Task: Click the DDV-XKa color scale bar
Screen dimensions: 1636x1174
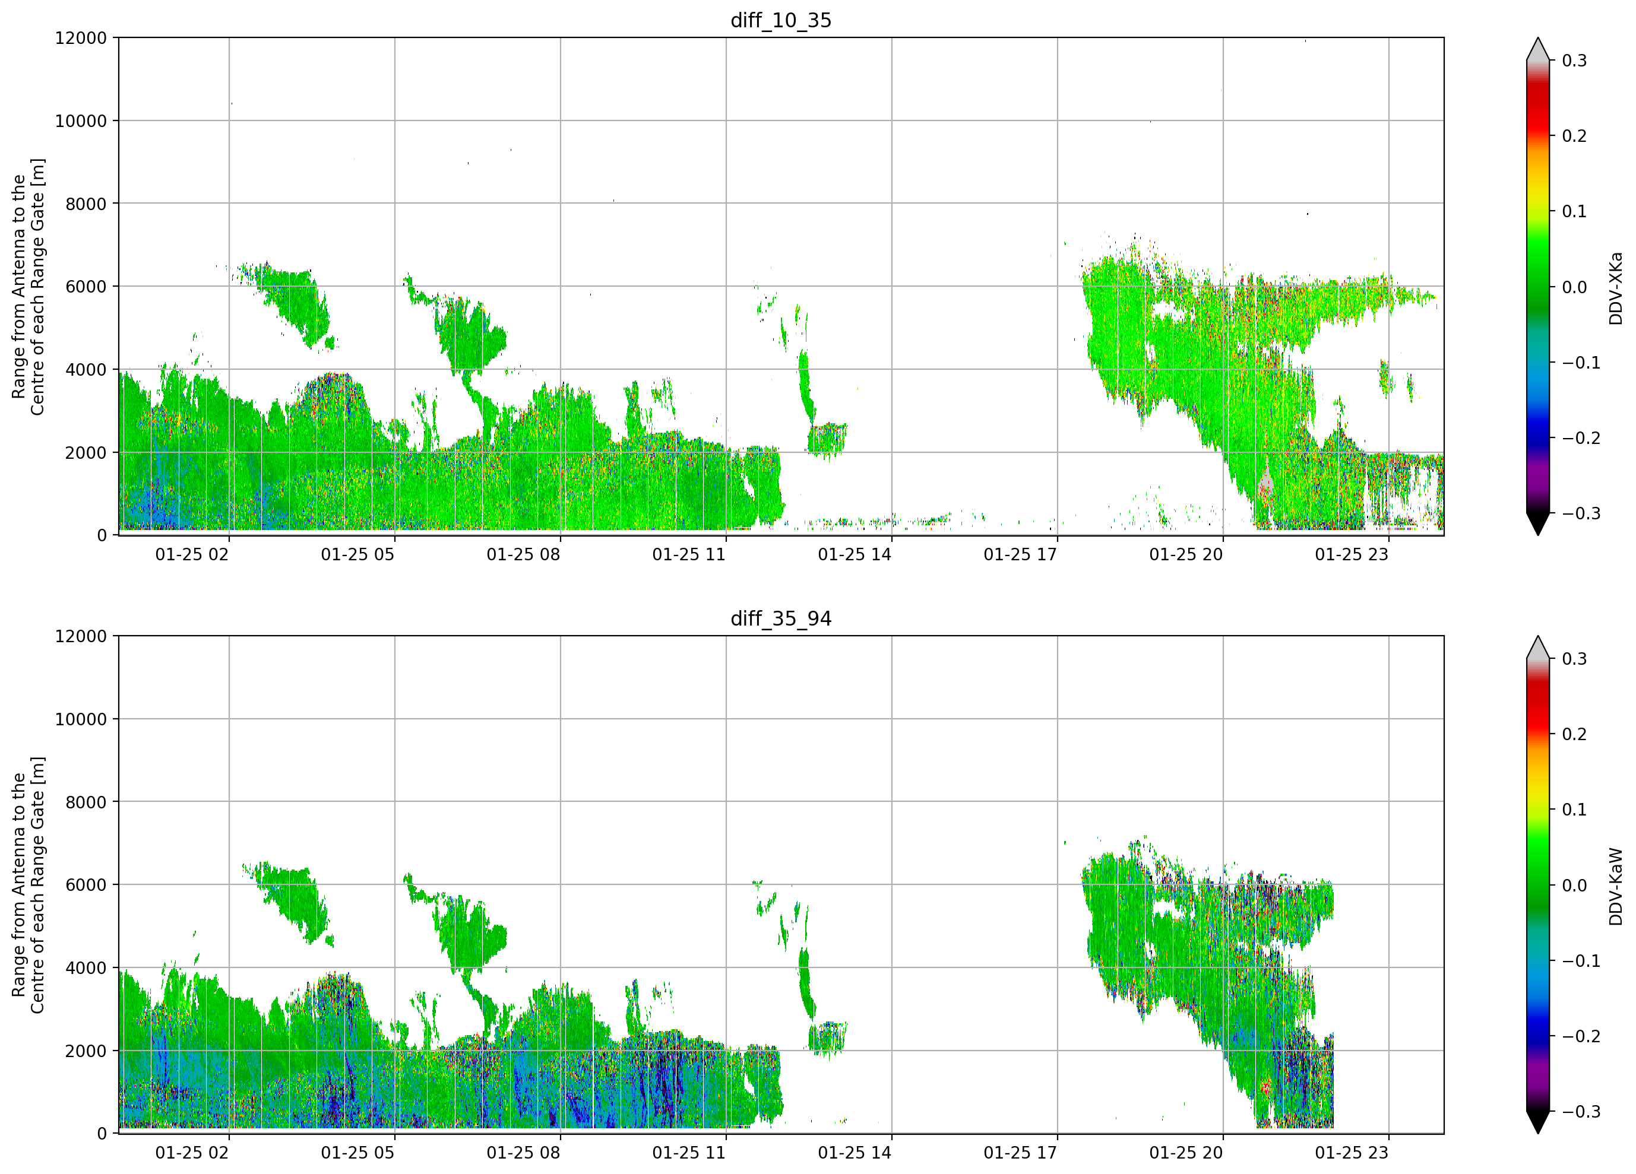Action: (1537, 286)
